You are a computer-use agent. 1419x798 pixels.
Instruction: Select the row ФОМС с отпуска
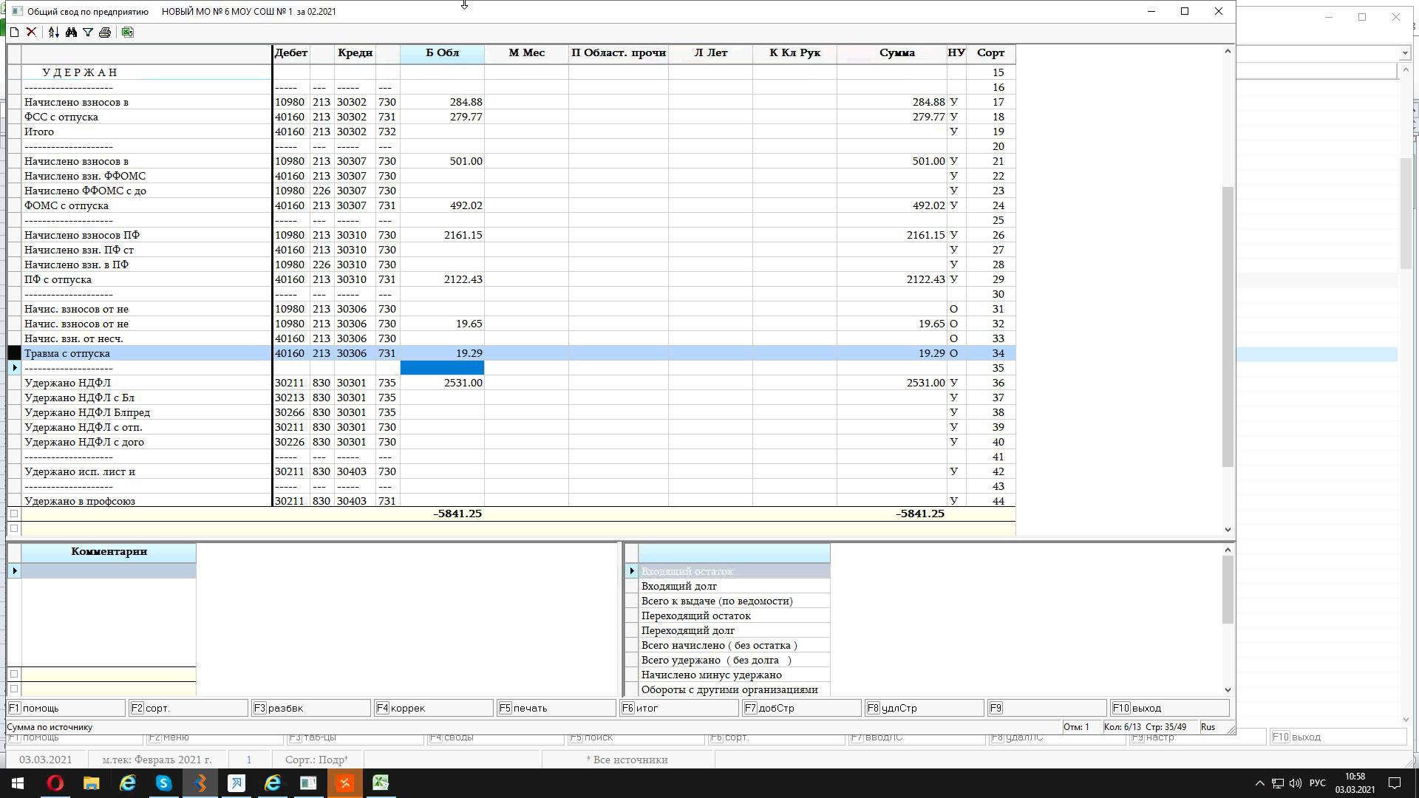(511, 205)
